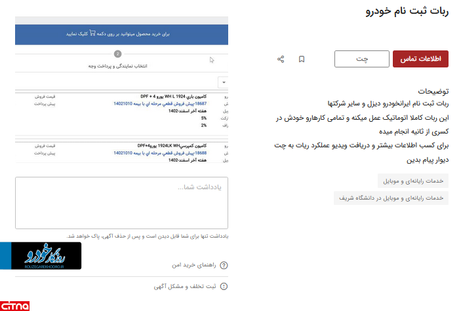The width and height of the screenshot is (461, 311).
Task: Open the dropdown arrow in product screenshot
Action: (224, 82)
